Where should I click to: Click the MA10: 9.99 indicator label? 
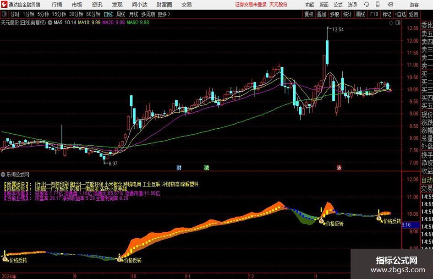pyautogui.click(x=89, y=22)
